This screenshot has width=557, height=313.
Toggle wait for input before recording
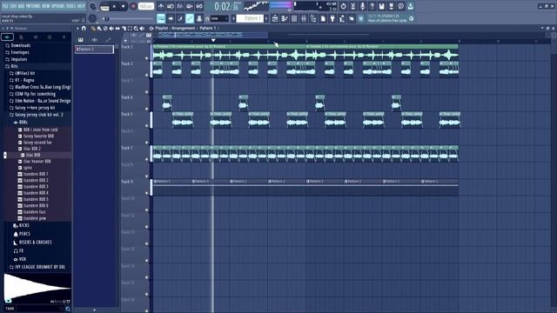(x=171, y=6)
